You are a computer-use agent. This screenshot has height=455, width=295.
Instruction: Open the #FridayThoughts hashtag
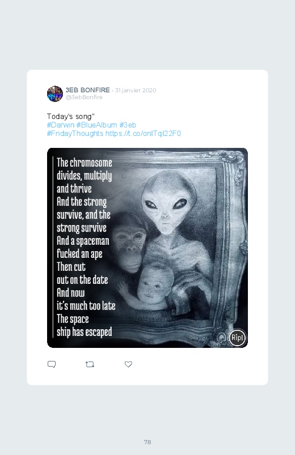point(75,134)
